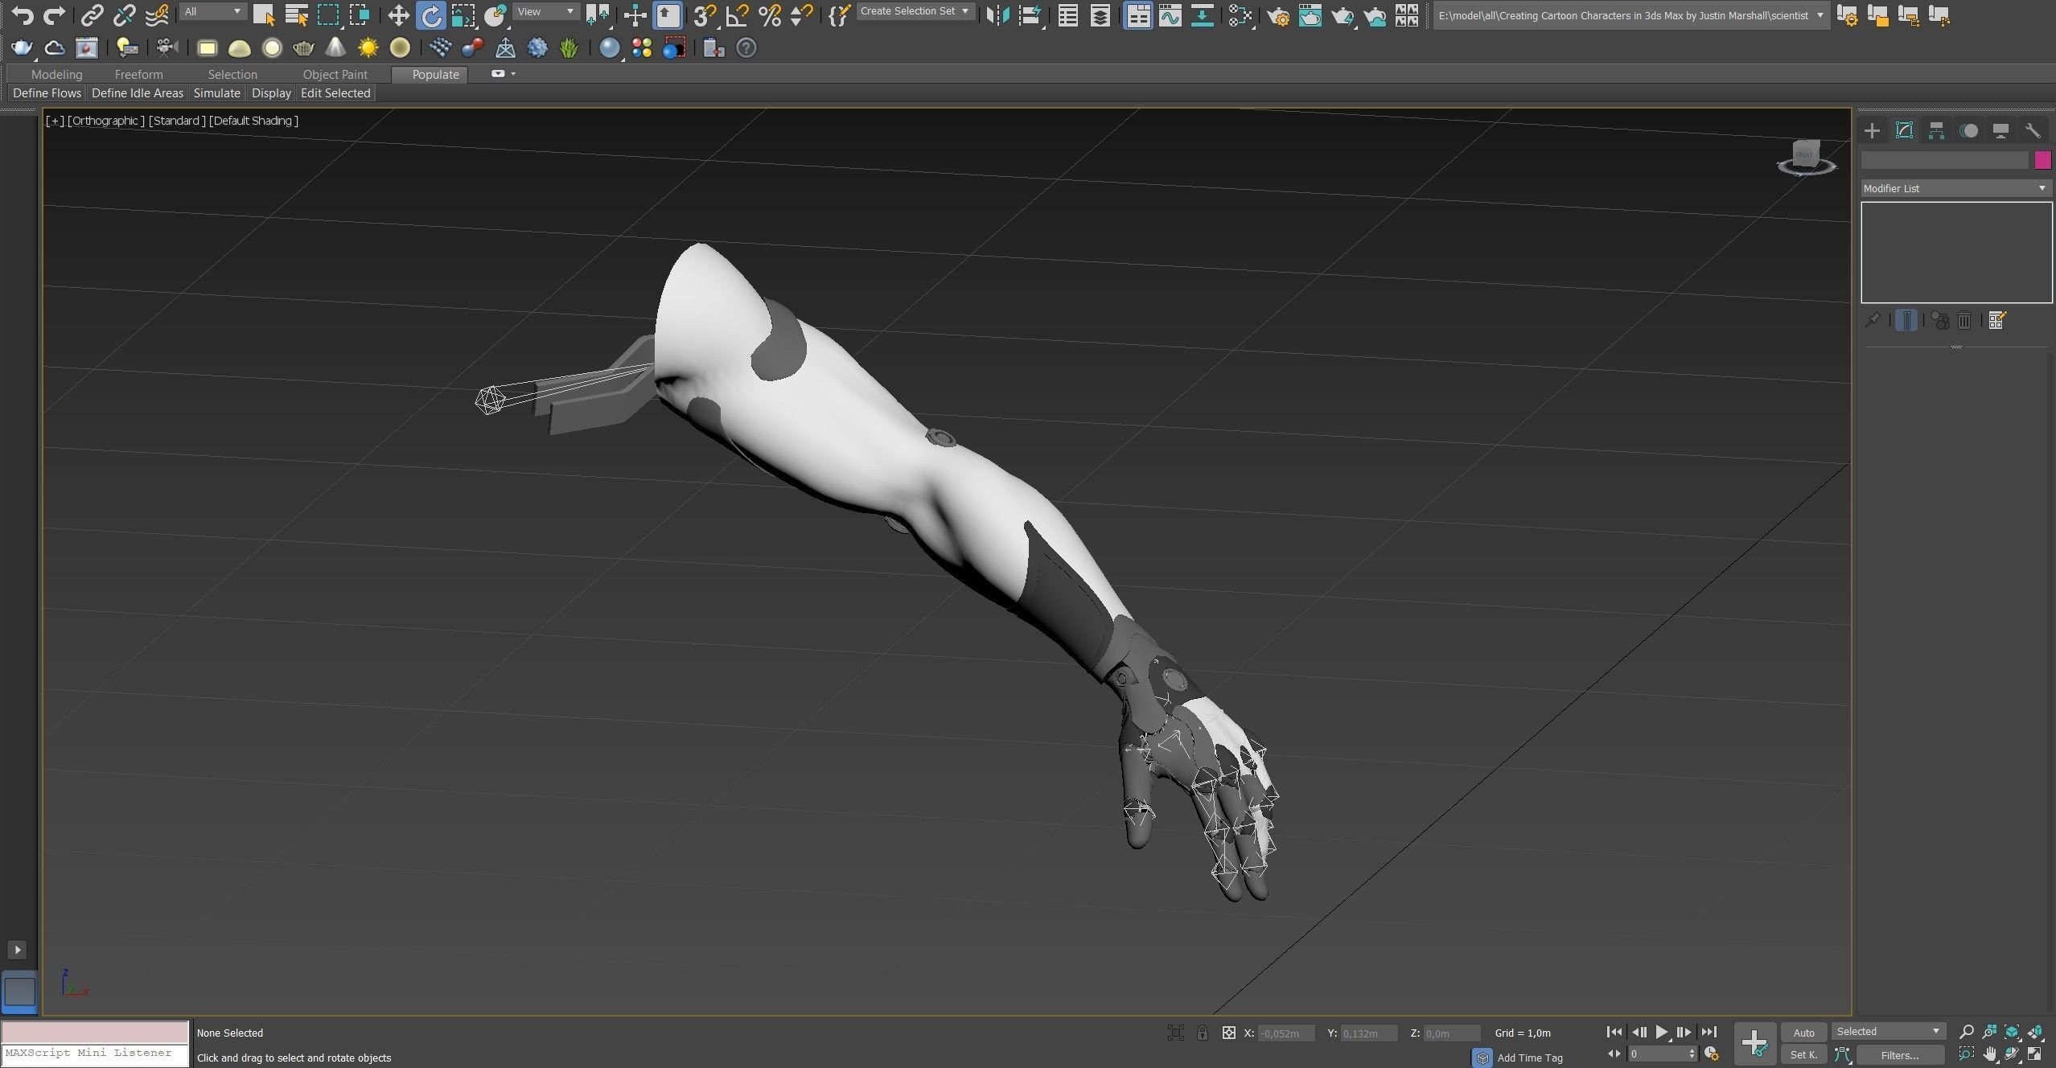Activate the Select and Link tool
The image size is (2056, 1068).
coord(93,14)
